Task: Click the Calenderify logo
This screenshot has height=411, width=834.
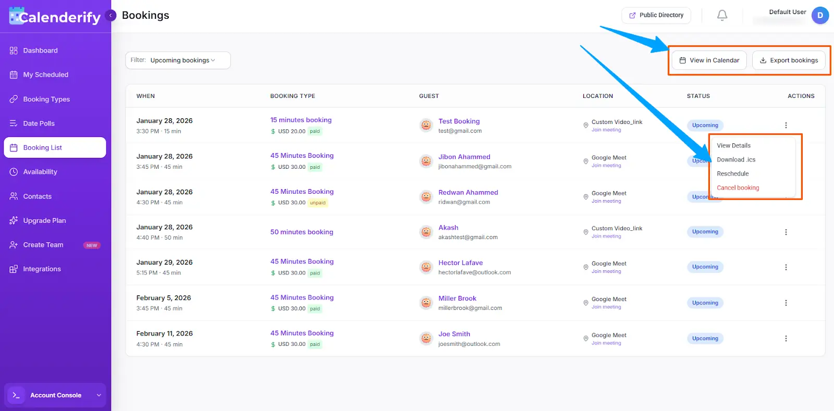Action: pos(55,17)
